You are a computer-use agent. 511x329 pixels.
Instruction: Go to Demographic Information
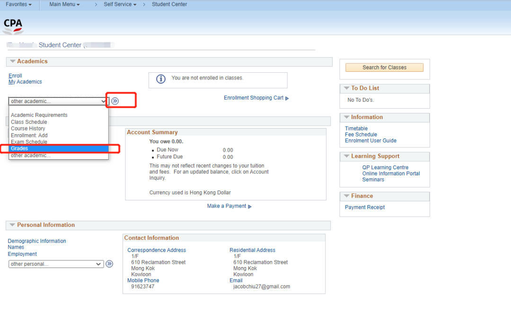point(37,241)
